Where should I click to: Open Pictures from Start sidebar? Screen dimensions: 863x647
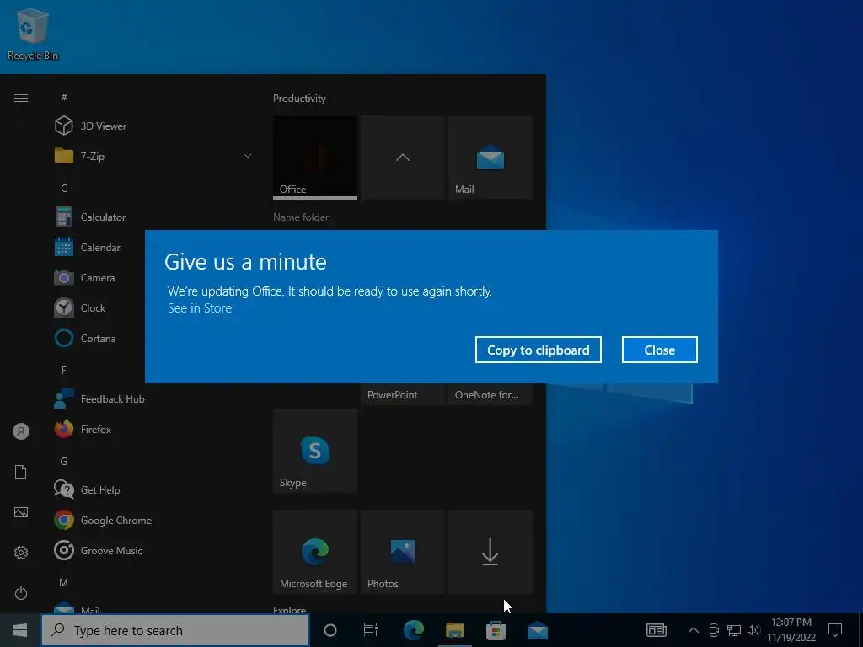tap(21, 512)
